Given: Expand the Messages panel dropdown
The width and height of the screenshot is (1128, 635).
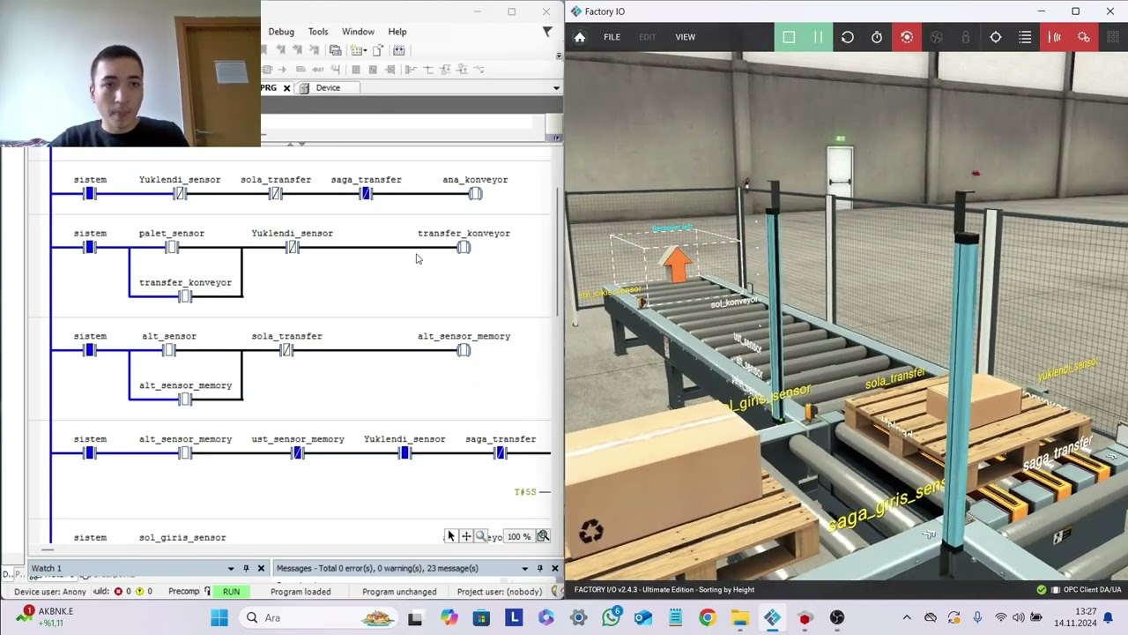Looking at the screenshot, I should 524,569.
